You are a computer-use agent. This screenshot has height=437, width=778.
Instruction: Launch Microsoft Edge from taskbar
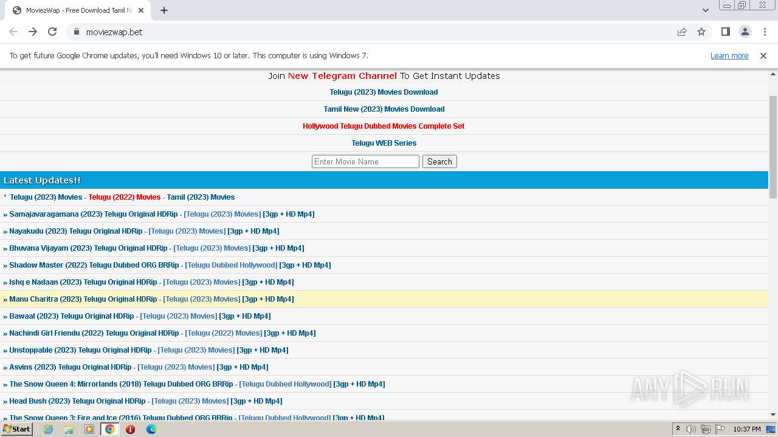151,429
